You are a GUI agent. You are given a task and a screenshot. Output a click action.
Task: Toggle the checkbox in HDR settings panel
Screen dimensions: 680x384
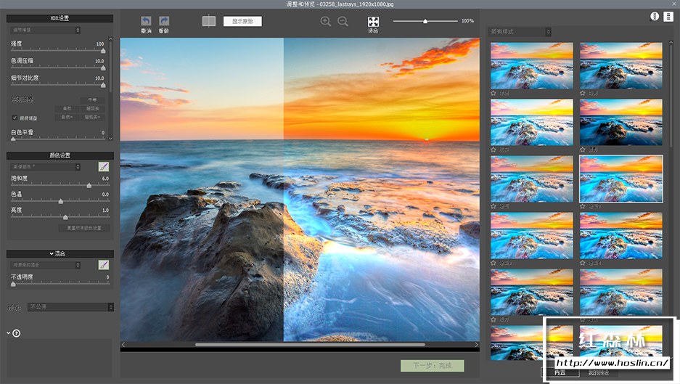pyautogui.click(x=15, y=117)
